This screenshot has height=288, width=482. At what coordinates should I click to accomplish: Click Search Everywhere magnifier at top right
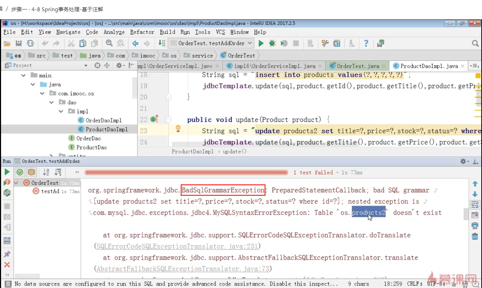[475, 43]
